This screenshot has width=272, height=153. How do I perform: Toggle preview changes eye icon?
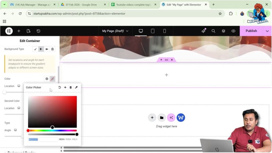[233, 31]
